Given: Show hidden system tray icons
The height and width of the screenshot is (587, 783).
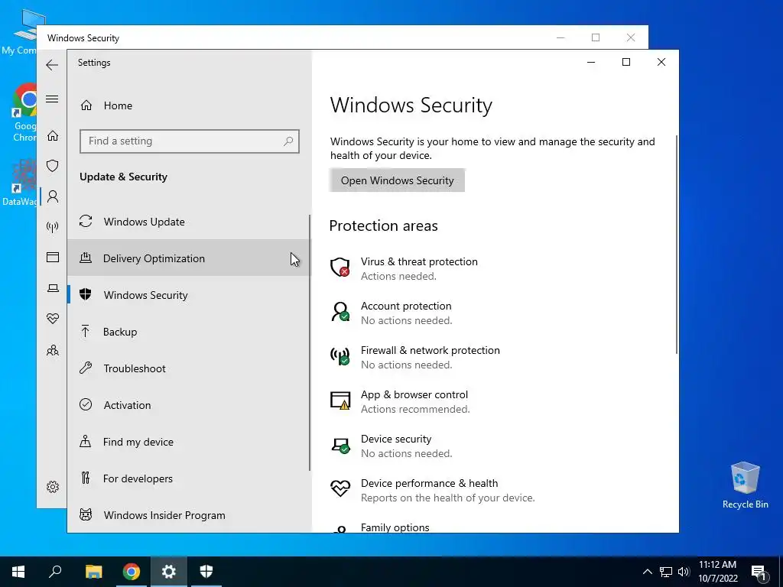Looking at the screenshot, I should click(647, 572).
